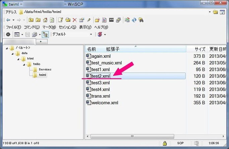Screen dimensions: 229x149
Task: Open the back history dropdown arrow
Action: click(x=13, y=20)
